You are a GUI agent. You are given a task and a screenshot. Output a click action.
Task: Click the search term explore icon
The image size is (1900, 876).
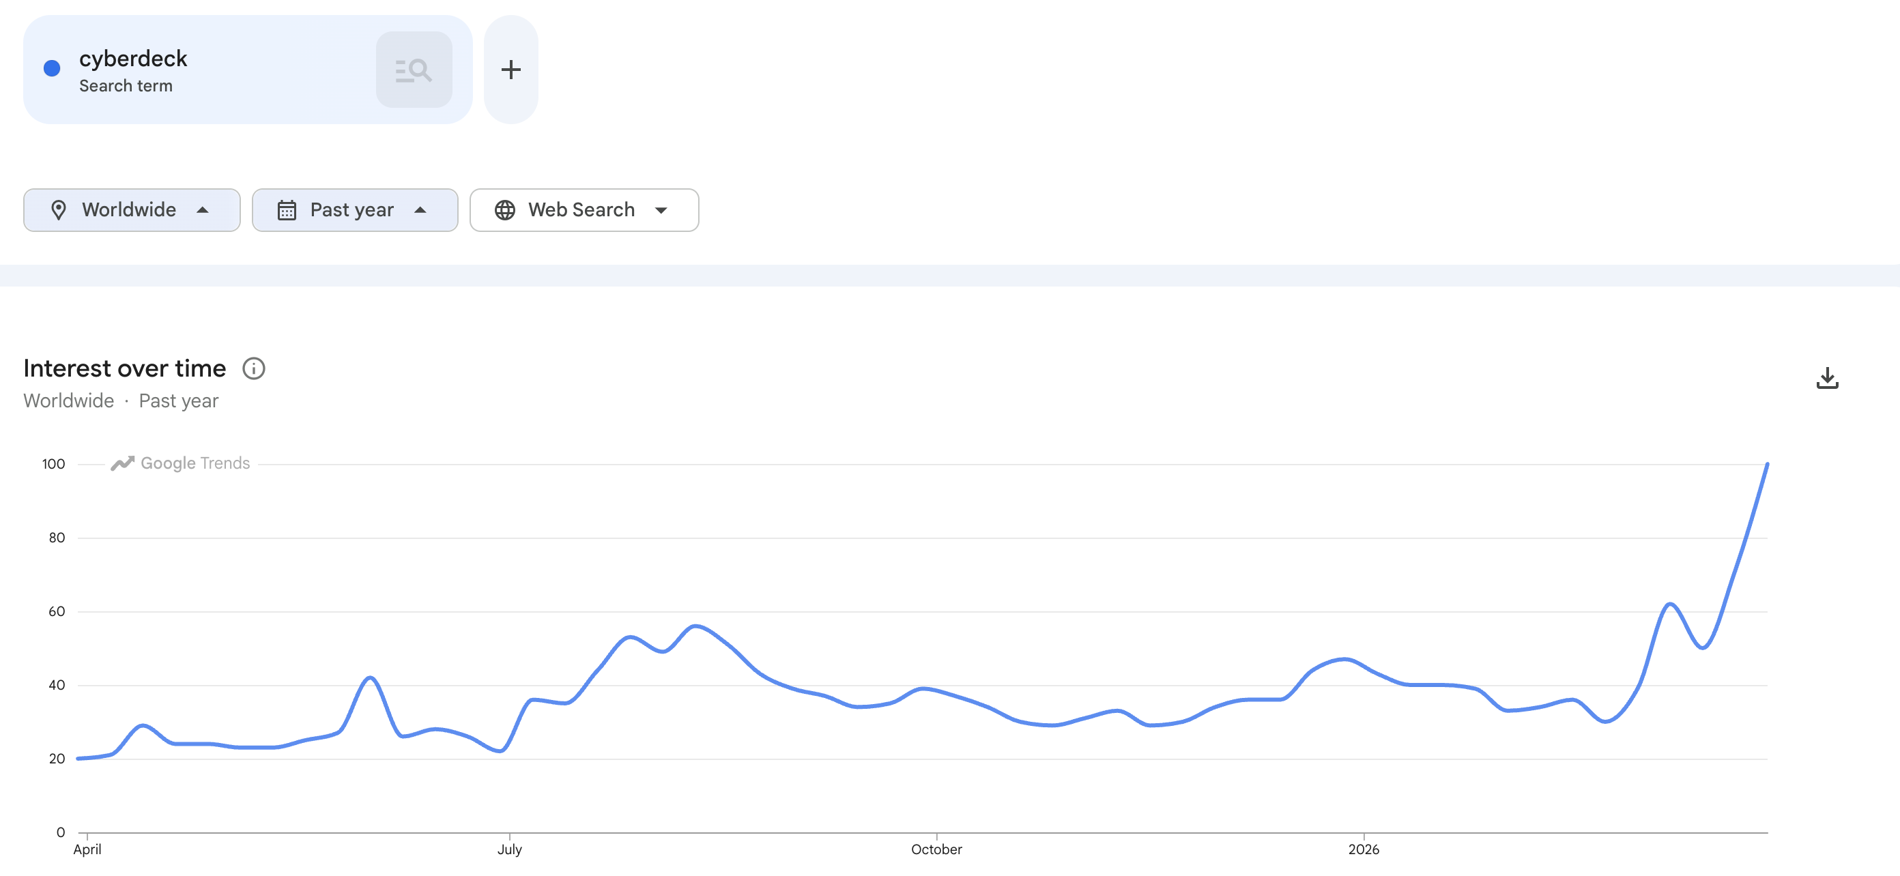(413, 70)
